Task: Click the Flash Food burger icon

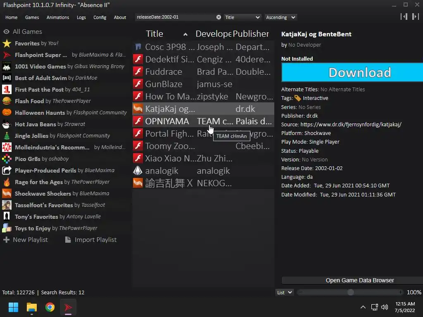Action: pyautogui.click(x=7, y=101)
